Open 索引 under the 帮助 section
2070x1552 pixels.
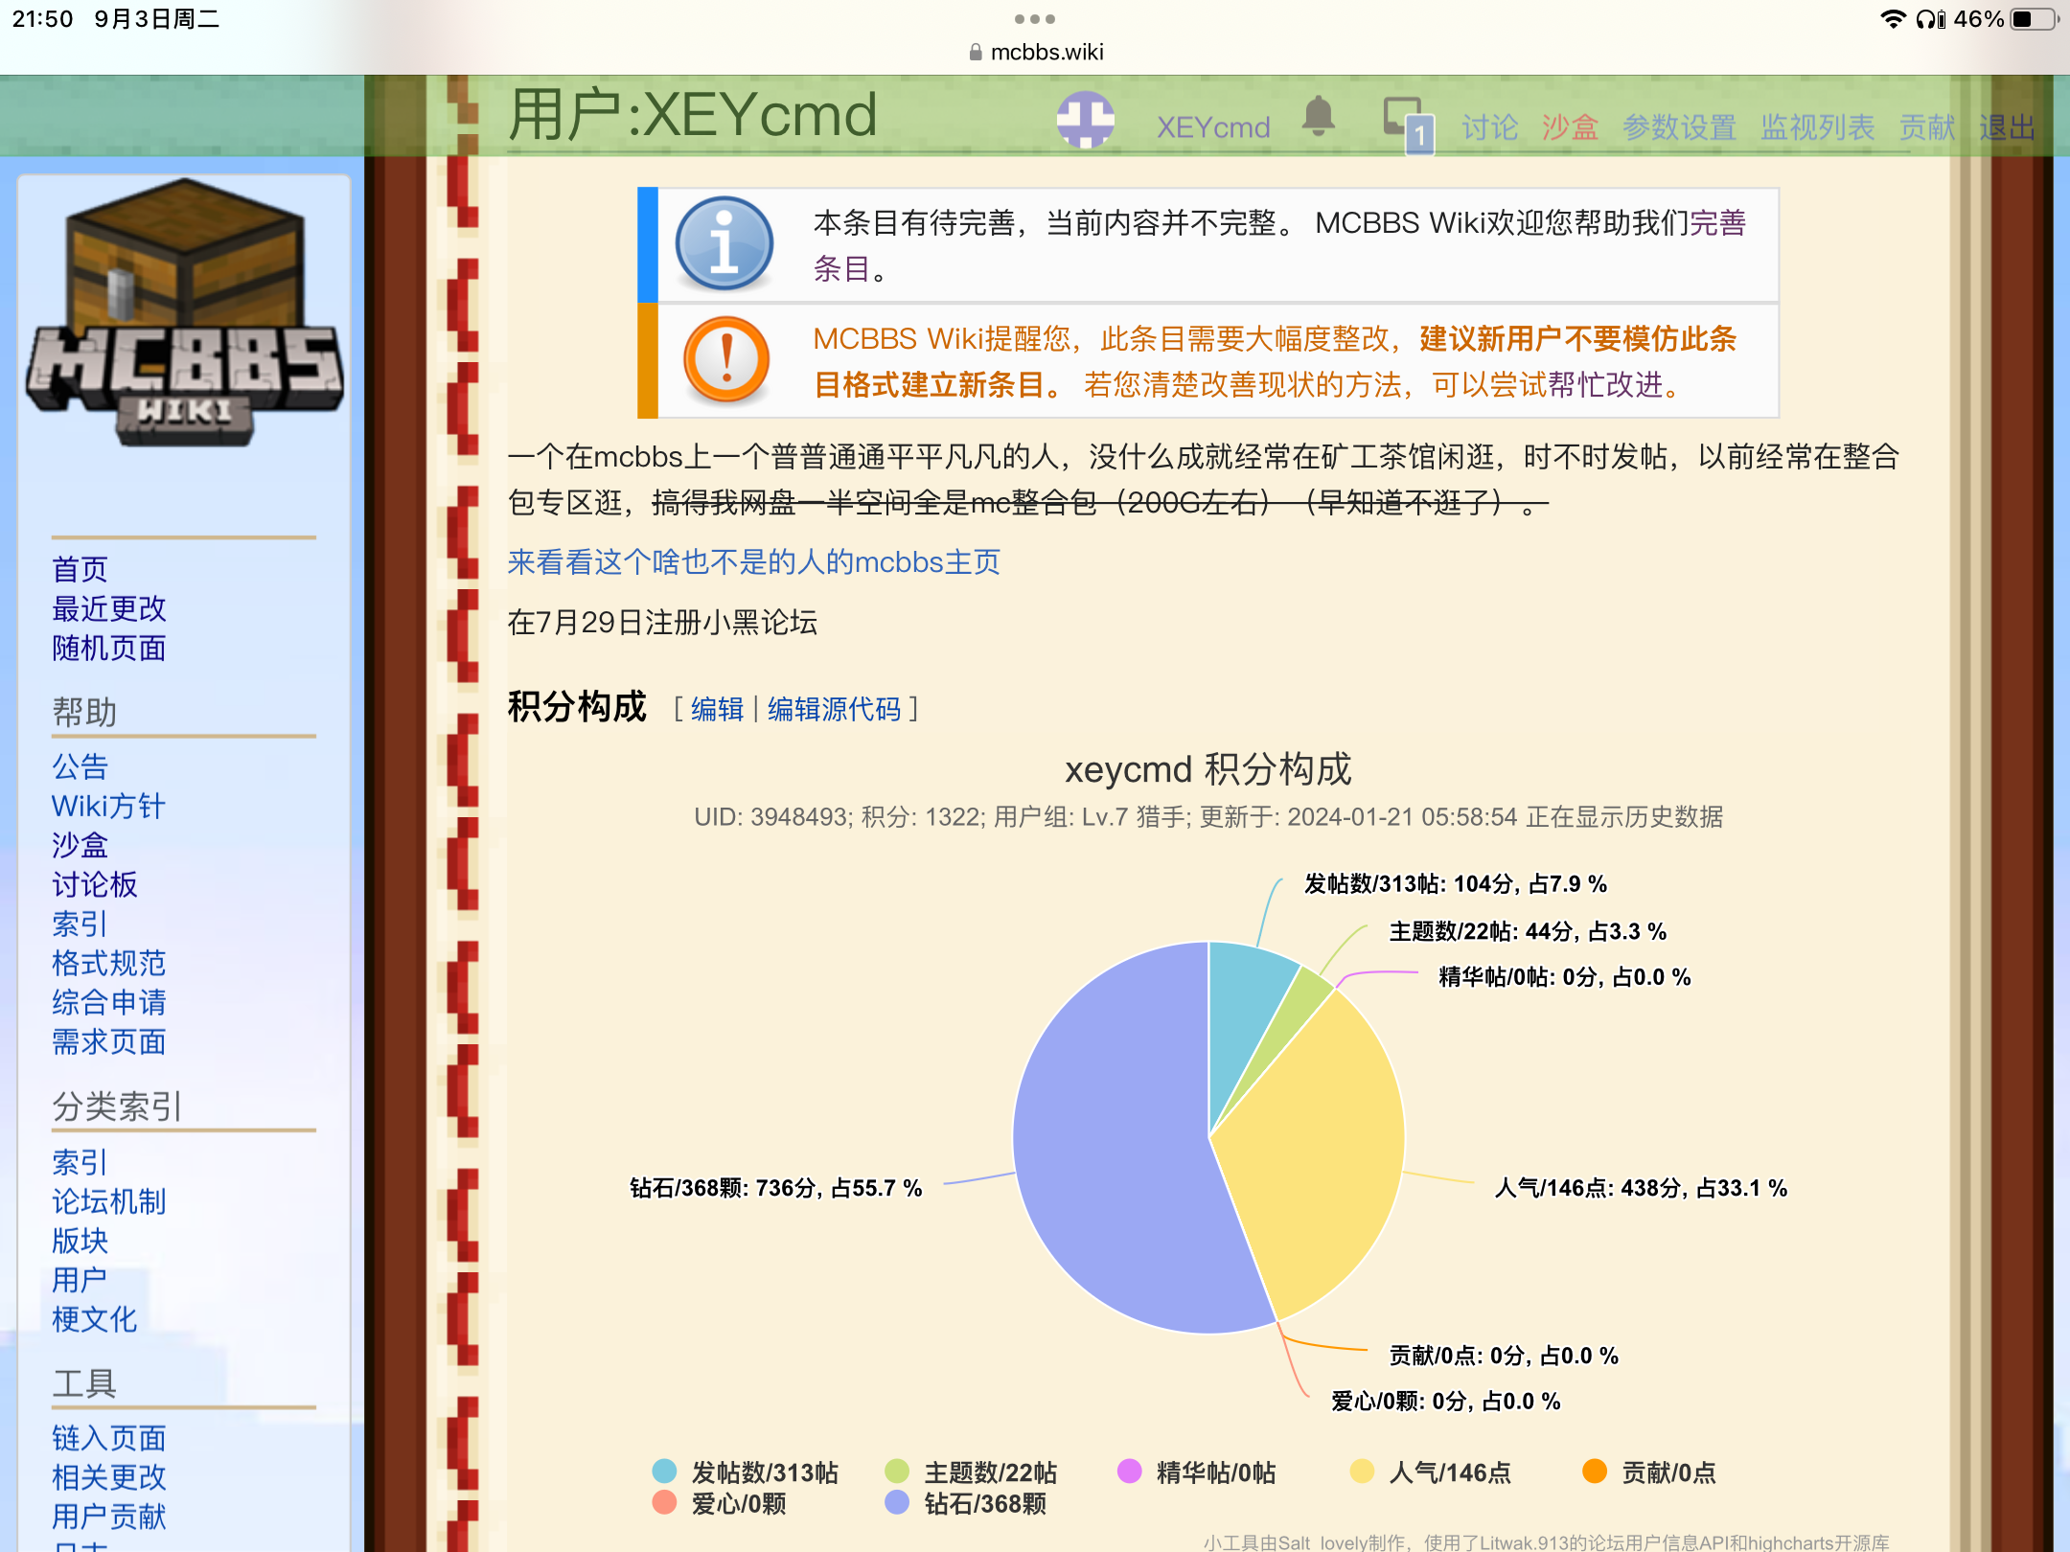coord(80,924)
